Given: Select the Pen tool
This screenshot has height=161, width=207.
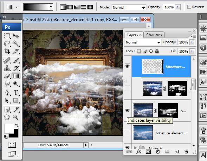Looking at the screenshot, I should [x=7, y=93].
